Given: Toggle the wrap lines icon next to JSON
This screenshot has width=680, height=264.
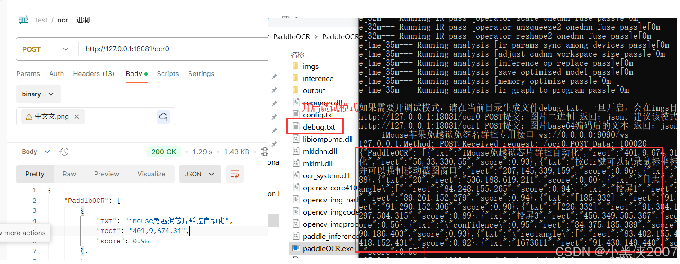Looking at the screenshot, I should click(x=234, y=174).
